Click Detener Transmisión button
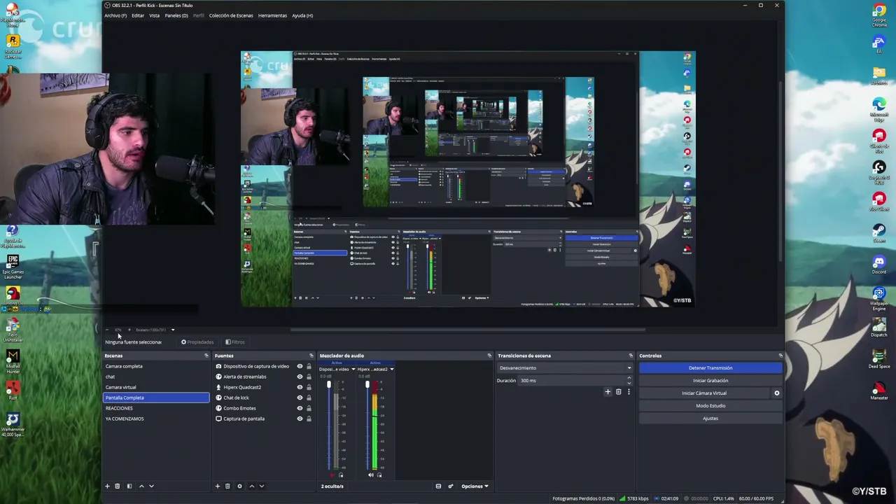The width and height of the screenshot is (896, 504). pyautogui.click(x=710, y=367)
